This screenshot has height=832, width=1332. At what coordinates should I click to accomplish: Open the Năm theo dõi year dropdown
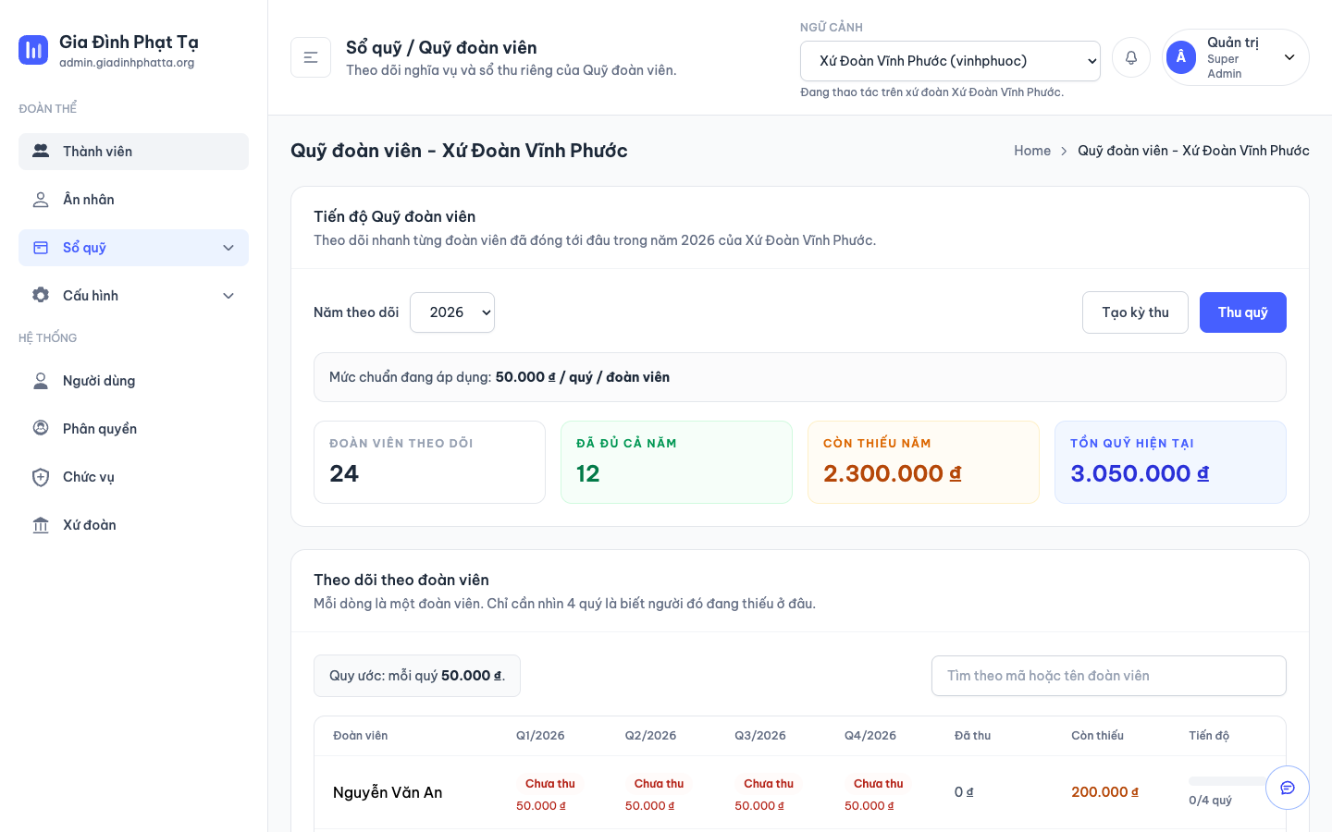(x=452, y=312)
